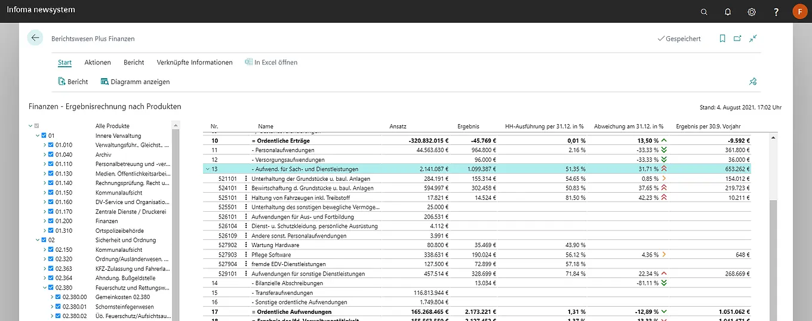
Task: Click the search magnifier icon in header
Action: [704, 11]
